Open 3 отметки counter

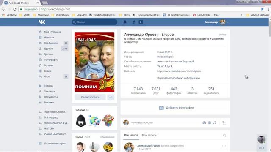(192, 91)
